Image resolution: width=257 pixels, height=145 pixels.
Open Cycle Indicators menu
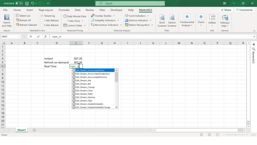click(137, 16)
